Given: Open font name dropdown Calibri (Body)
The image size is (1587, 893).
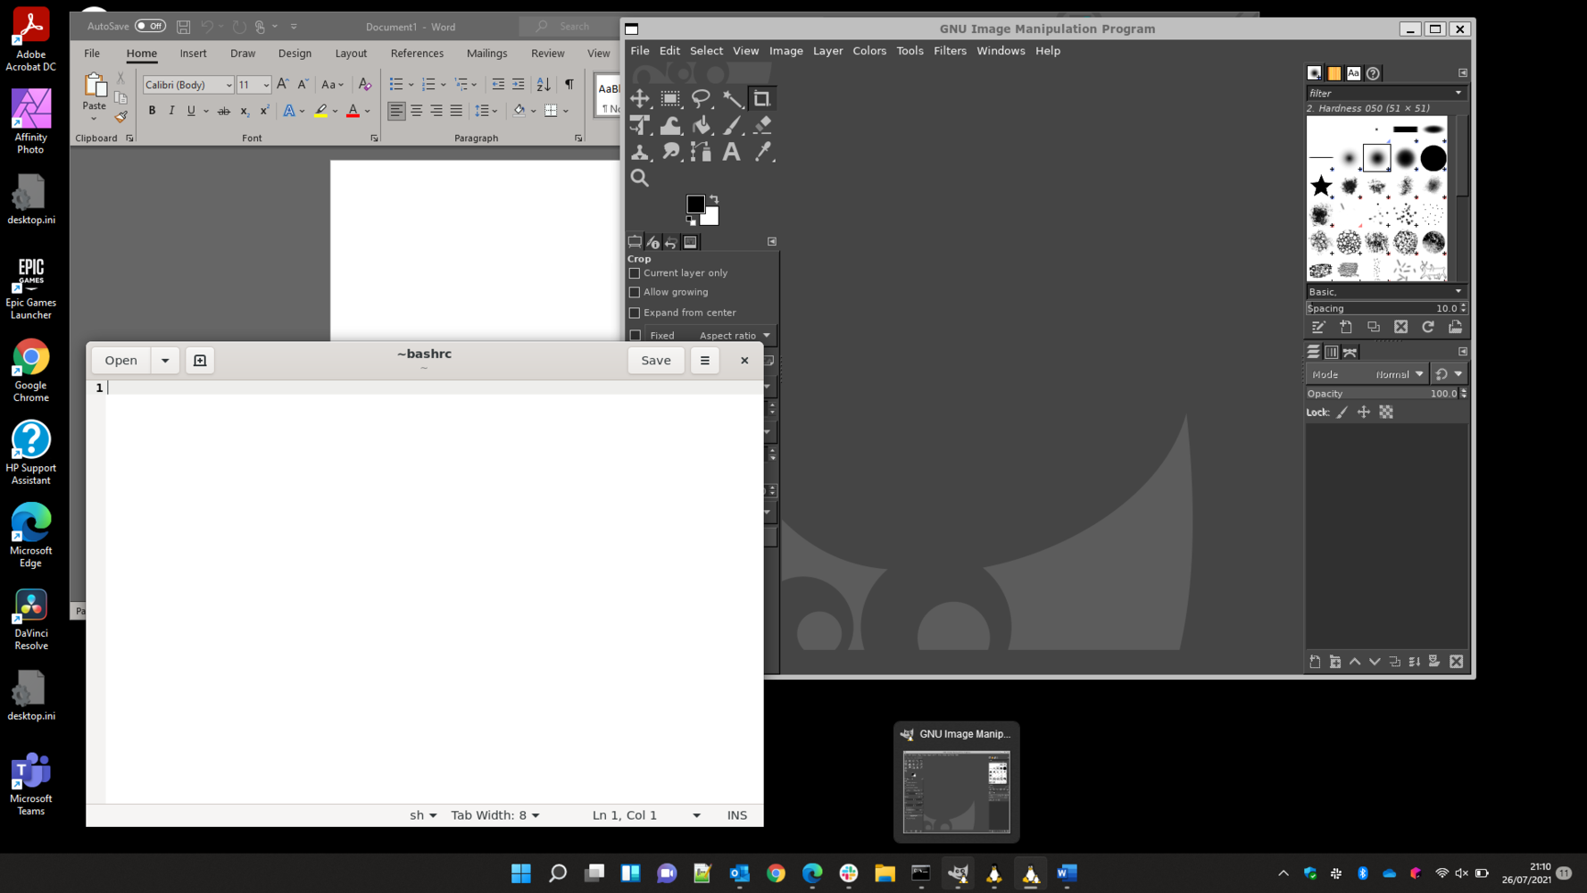Looking at the screenshot, I should (228, 85).
